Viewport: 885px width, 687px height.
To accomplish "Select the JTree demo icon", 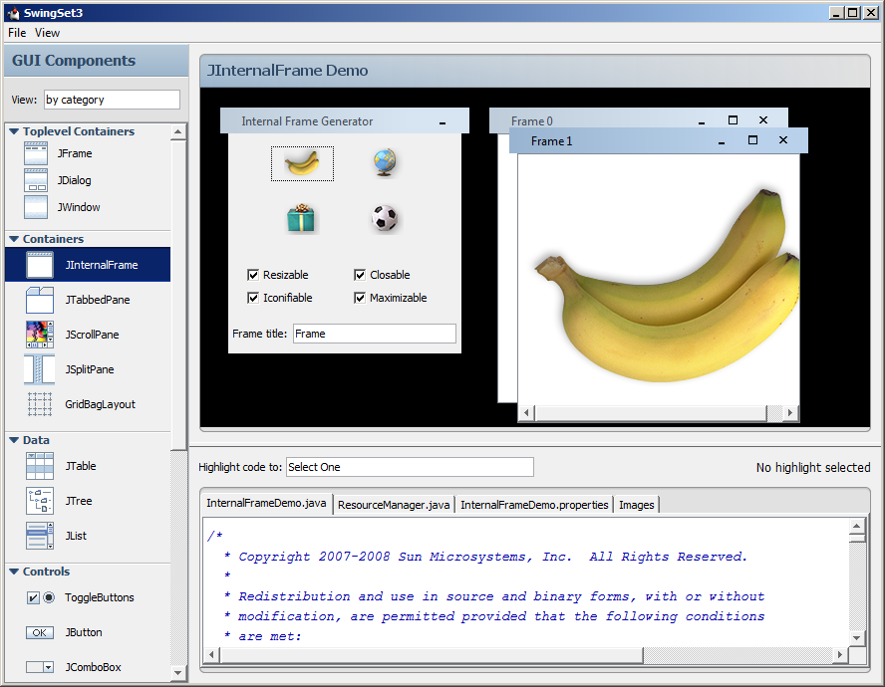I will 40,501.
